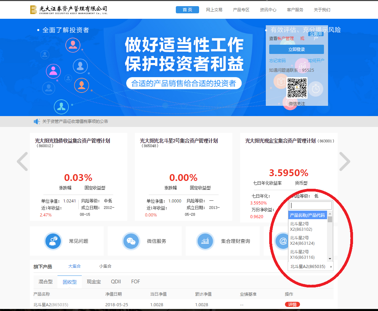Screen dimensions: 378x311
Task: Click the Everbright Securities company logo
Action: (68, 10)
